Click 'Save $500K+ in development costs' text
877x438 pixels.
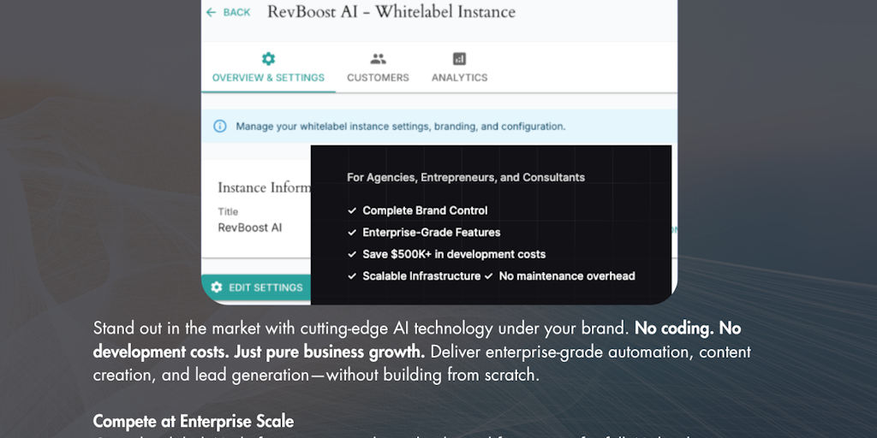click(x=454, y=254)
